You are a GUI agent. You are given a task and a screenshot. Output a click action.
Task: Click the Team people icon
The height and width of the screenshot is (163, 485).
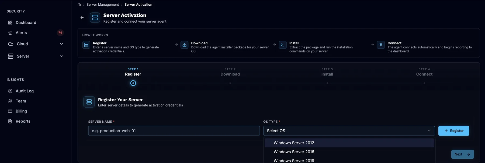click(x=10, y=101)
